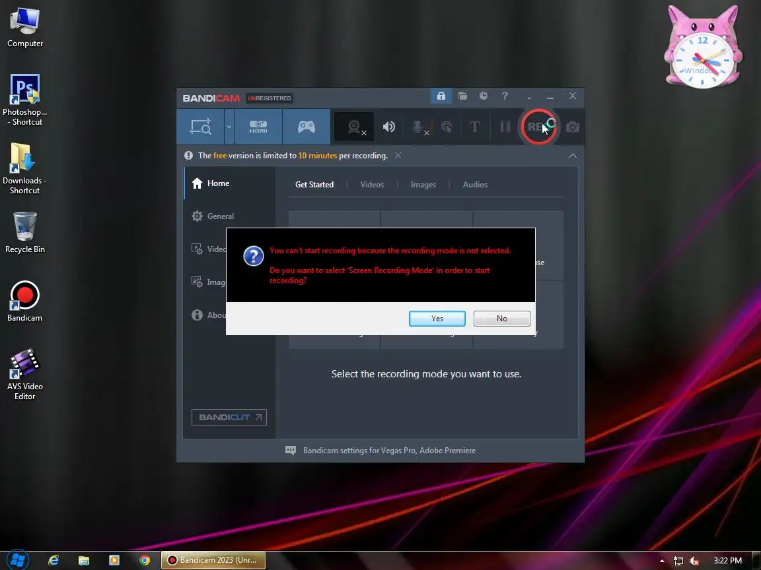The height and width of the screenshot is (570, 761).
Task: Click the taskbar clock 3:22 PM
Action: point(727,560)
